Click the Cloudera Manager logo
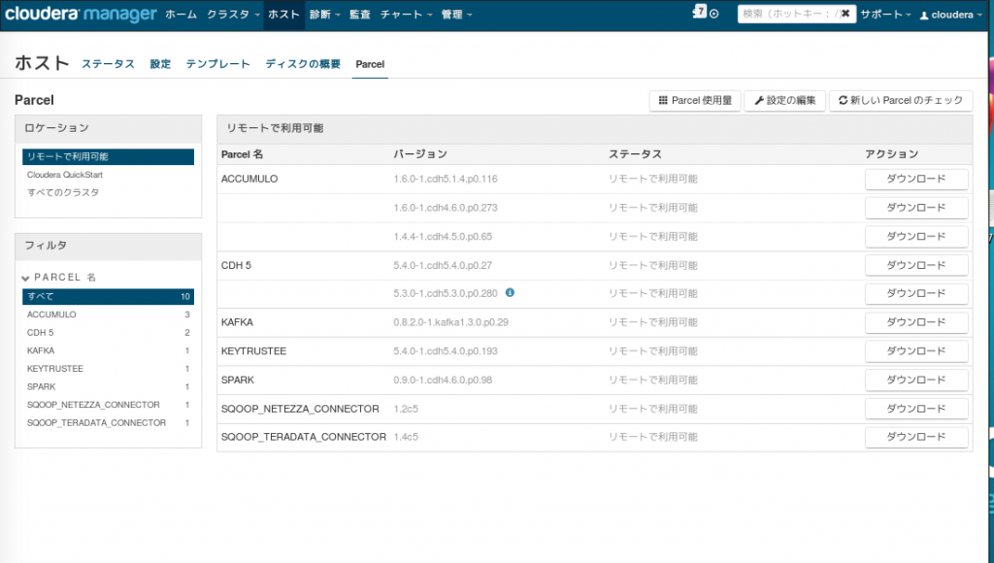This screenshot has height=563, width=994. pyautogui.click(x=81, y=14)
